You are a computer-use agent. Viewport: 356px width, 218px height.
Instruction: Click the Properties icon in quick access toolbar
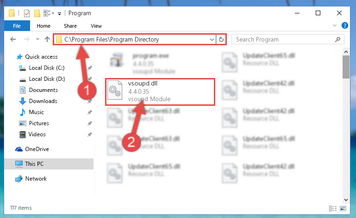point(27,13)
